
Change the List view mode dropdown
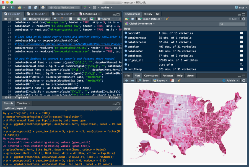point(234,19)
